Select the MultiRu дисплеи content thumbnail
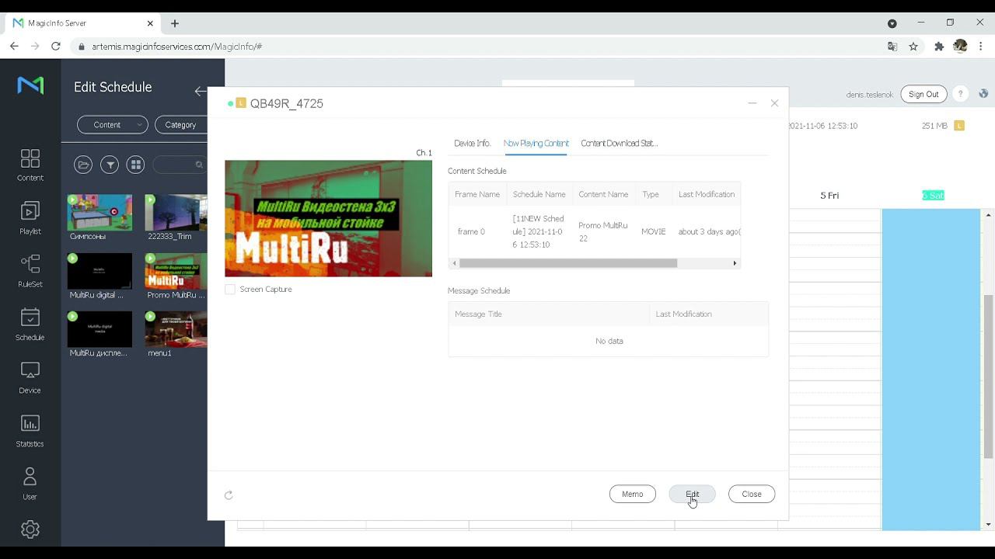Image resolution: width=995 pixels, height=559 pixels. pos(99,329)
